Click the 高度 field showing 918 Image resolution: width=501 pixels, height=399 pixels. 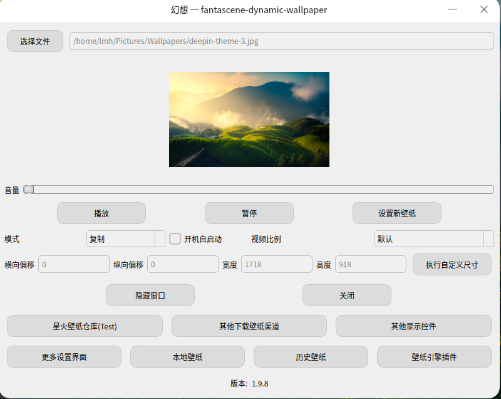point(371,264)
